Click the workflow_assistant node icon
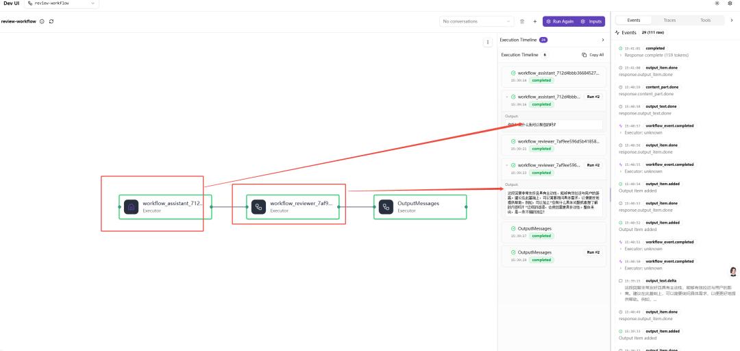The width and height of the screenshot is (740, 351). (131, 207)
